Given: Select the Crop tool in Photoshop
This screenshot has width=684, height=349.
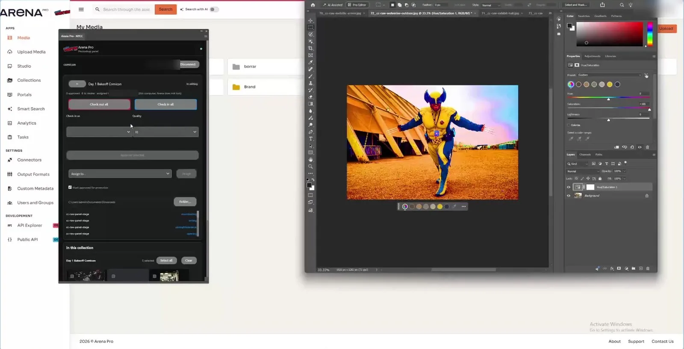Looking at the screenshot, I should tap(311, 48).
